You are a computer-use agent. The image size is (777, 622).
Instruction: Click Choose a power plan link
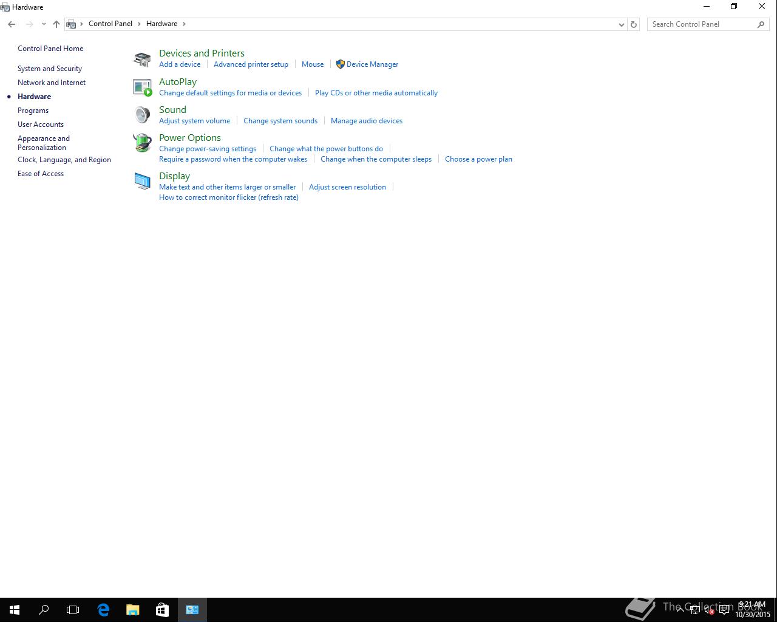[x=478, y=159]
